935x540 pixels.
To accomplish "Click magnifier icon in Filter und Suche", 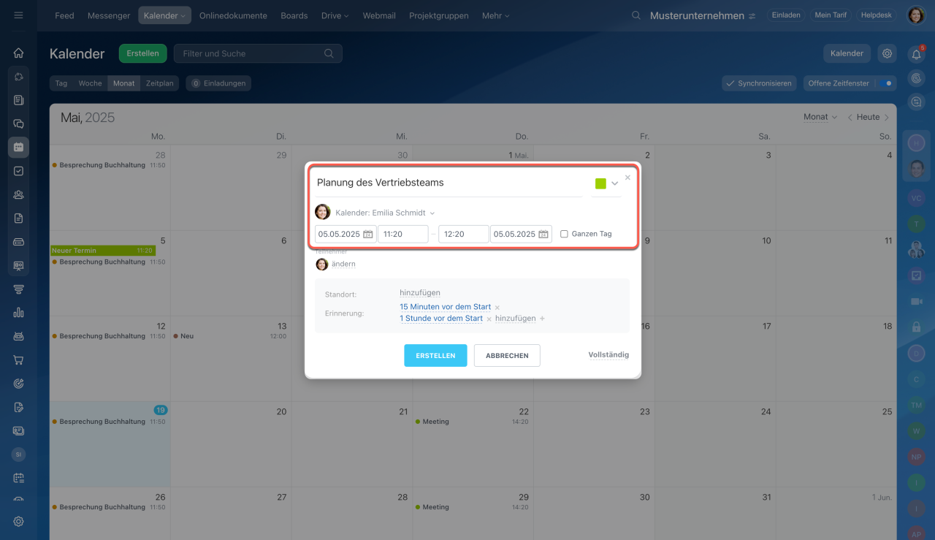I will pos(329,53).
